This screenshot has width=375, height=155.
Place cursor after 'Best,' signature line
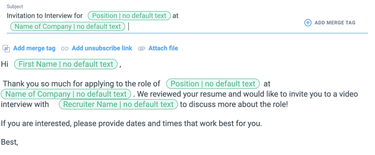coord(18,142)
